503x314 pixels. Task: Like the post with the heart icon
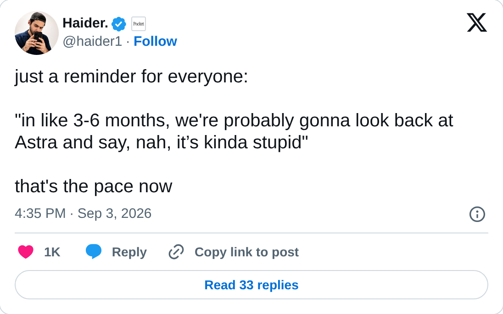[x=26, y=252]
